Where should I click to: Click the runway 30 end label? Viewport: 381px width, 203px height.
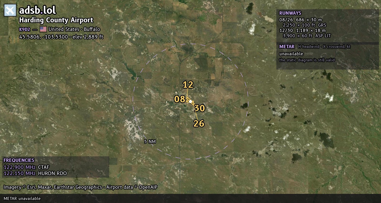tap(200, 108)
